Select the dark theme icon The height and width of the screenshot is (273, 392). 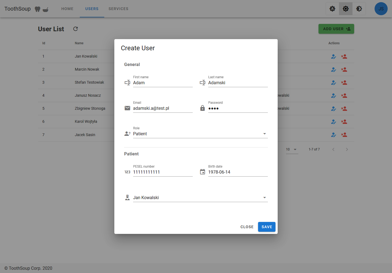pos(359,9)
